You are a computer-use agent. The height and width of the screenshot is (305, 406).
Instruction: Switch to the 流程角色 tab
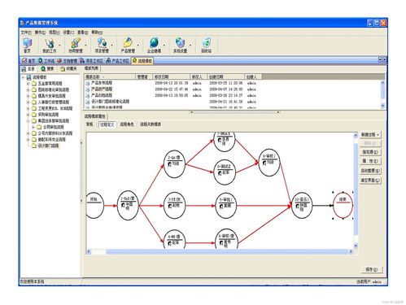coord(127,124)
